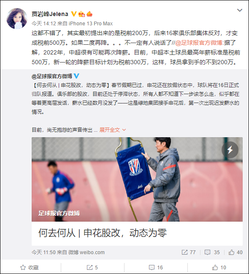Screen dimensions: 249x274
Task: Toggle 收藏 favorite star
Action: pos(30,267)
